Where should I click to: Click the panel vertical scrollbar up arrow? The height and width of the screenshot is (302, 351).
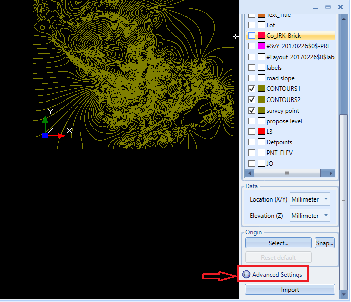(344, 19)
